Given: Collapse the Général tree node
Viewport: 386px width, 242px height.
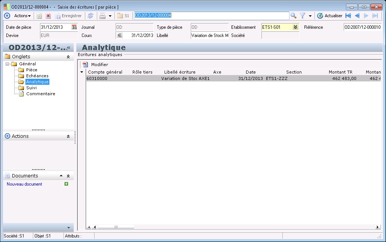Looking at the screenshot, I should click(x=7, y=64).
